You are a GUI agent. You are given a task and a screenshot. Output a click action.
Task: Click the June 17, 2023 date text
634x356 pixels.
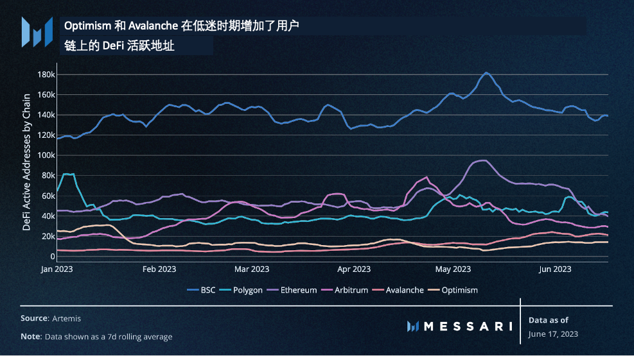pyautogui.click(x=553, y=334)
